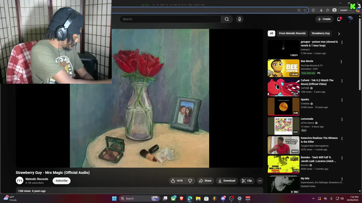
Task: Open Brave browser on the taskbar
Action: click(181, 198)
